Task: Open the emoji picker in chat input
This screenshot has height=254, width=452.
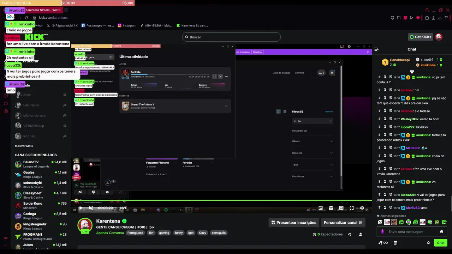Action: tap(441, 232)
